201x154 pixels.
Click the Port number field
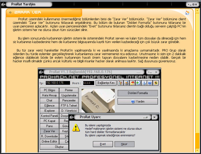coord(89,83)
